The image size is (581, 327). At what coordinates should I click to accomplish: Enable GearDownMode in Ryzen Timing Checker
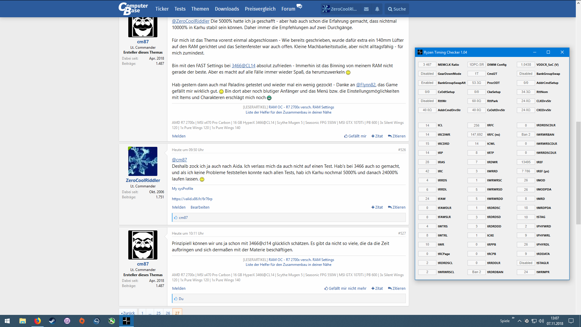[x=427, y=74]
